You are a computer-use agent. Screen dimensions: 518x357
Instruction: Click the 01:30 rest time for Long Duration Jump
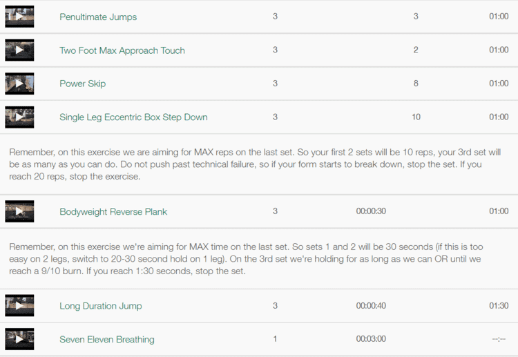(x=499, y=306)
